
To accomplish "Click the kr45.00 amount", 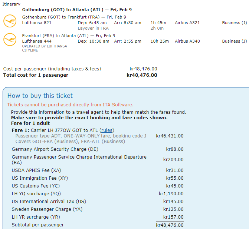I will click(x=175, y=186).
